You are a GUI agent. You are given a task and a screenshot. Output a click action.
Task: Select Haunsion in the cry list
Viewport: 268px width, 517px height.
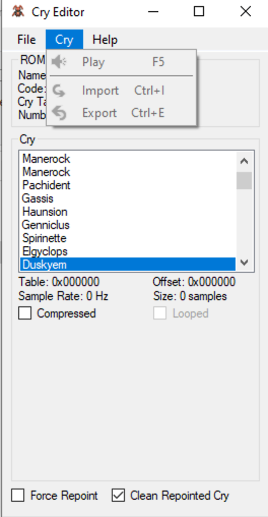tap(127, 212)
